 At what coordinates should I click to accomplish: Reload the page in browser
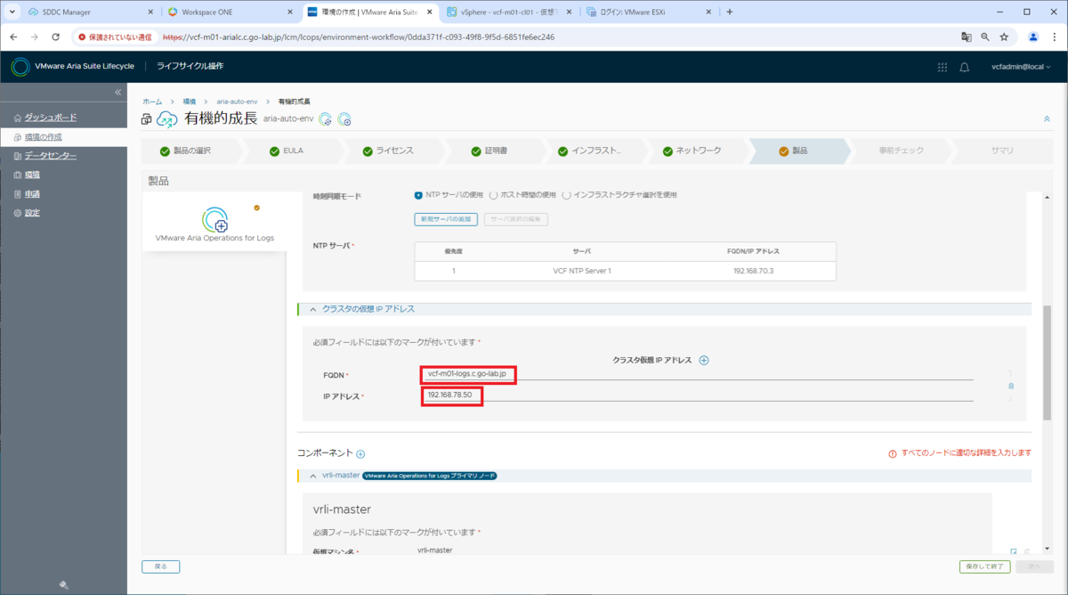click(56, 37)
